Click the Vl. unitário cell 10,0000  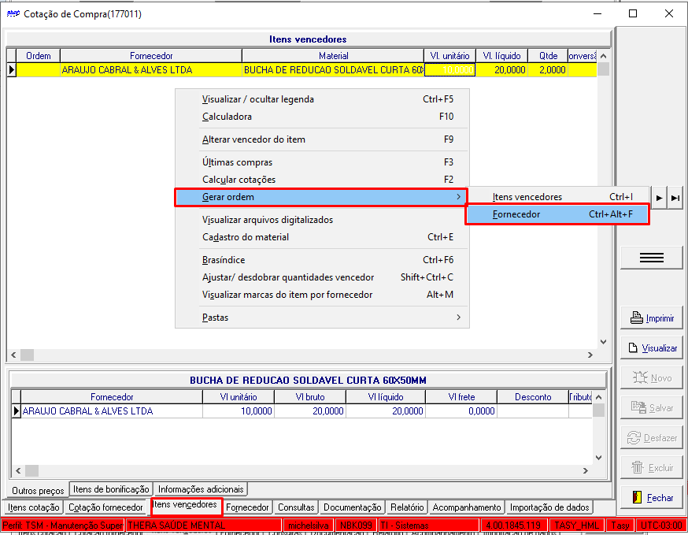coord(449,70)
